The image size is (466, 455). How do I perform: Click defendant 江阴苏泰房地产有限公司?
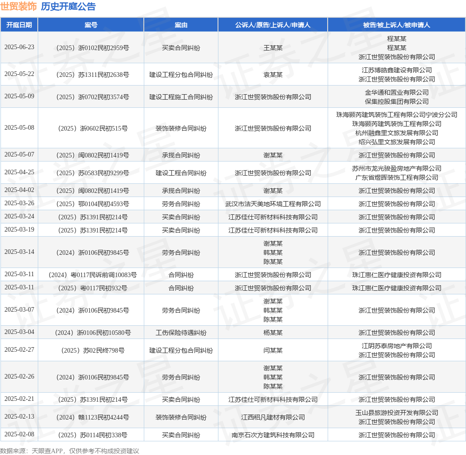396,346
